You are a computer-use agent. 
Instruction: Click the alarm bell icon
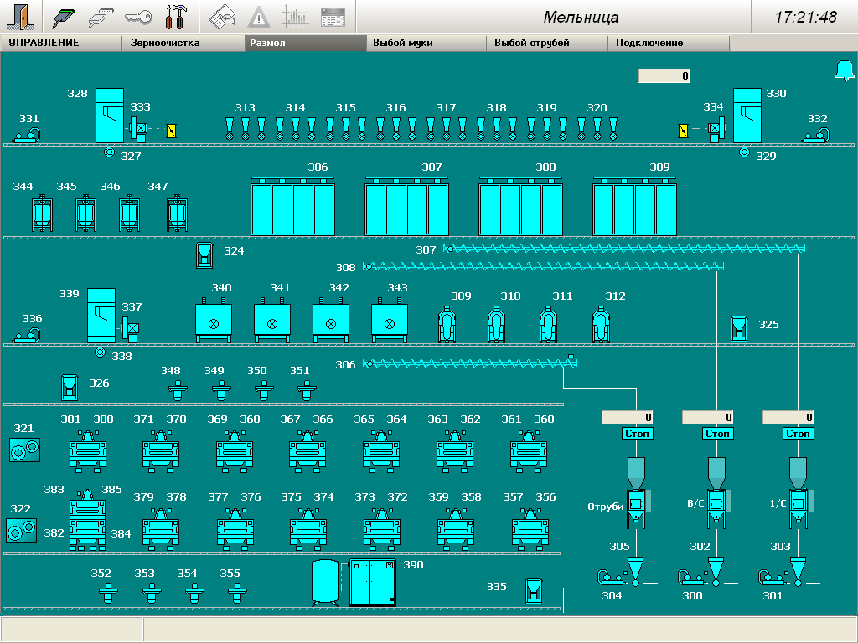tap(843, 71)
